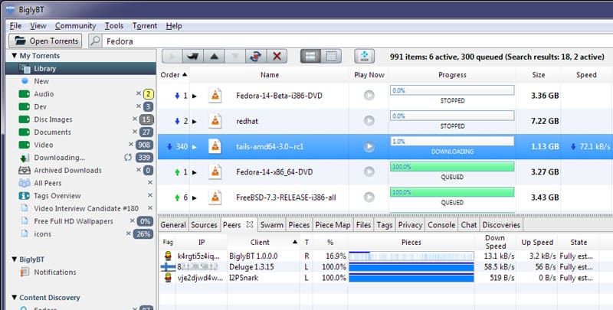
Task: Close the All Peers sidebar entry
Action: click(150, 182)
